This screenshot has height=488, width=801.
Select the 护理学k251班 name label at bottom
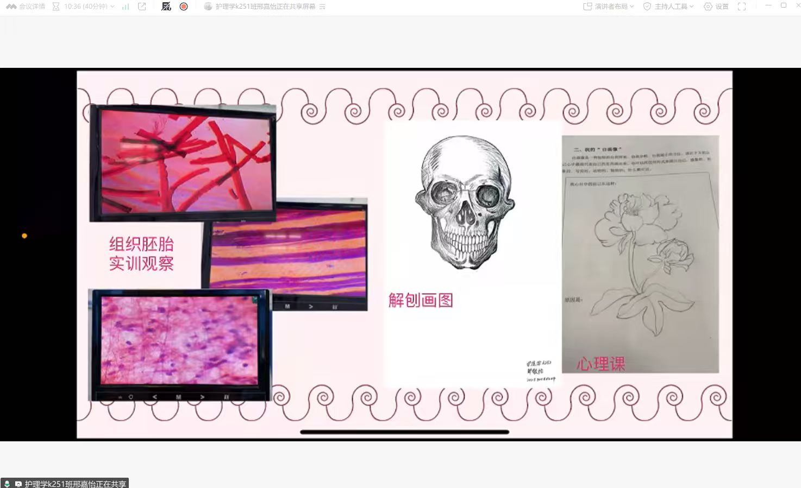tap(76, 484)
